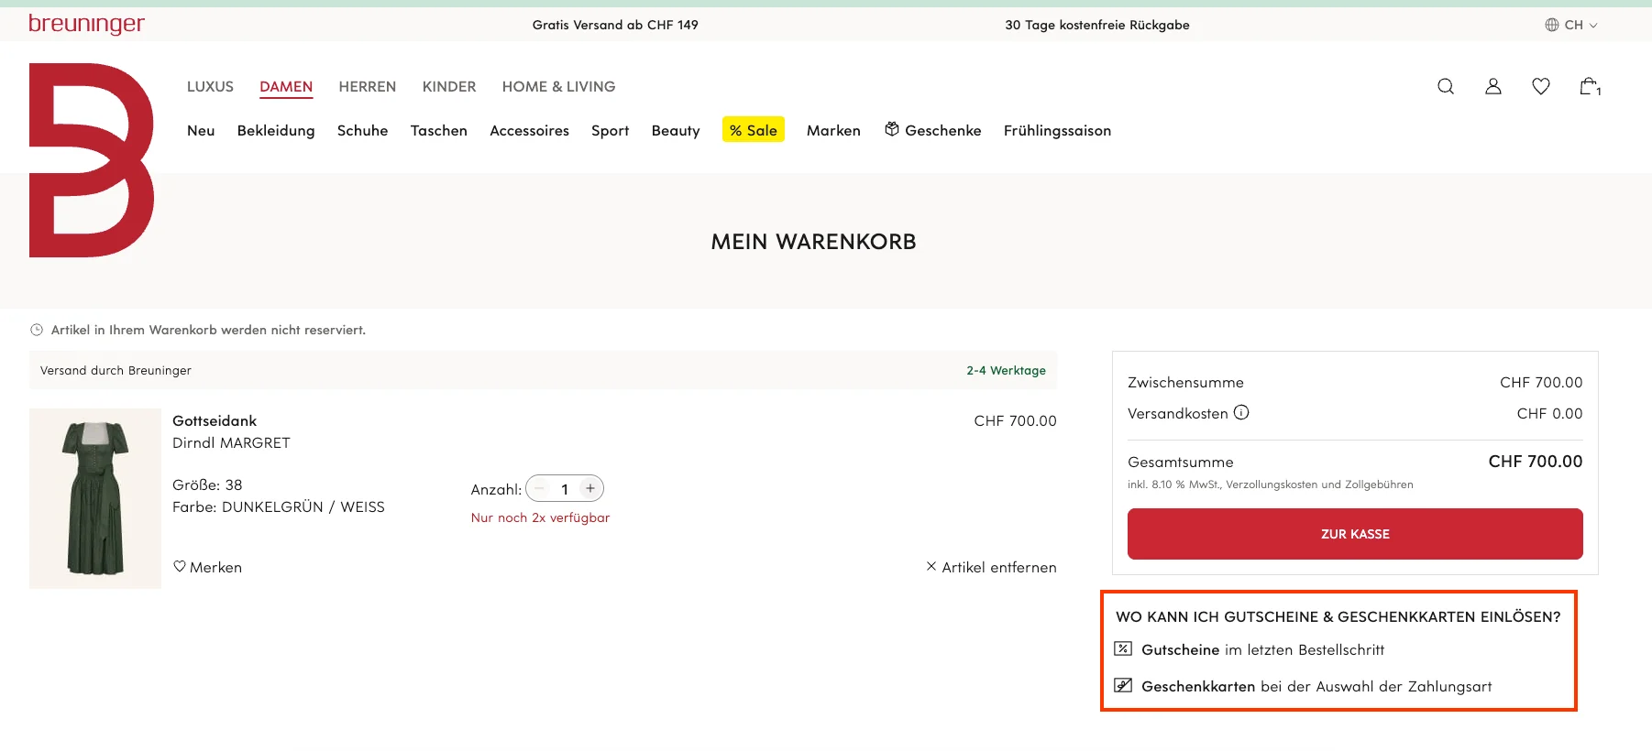Open the wishlist heart icon in header
The image size is (1652, 751).
point(1541,86)
